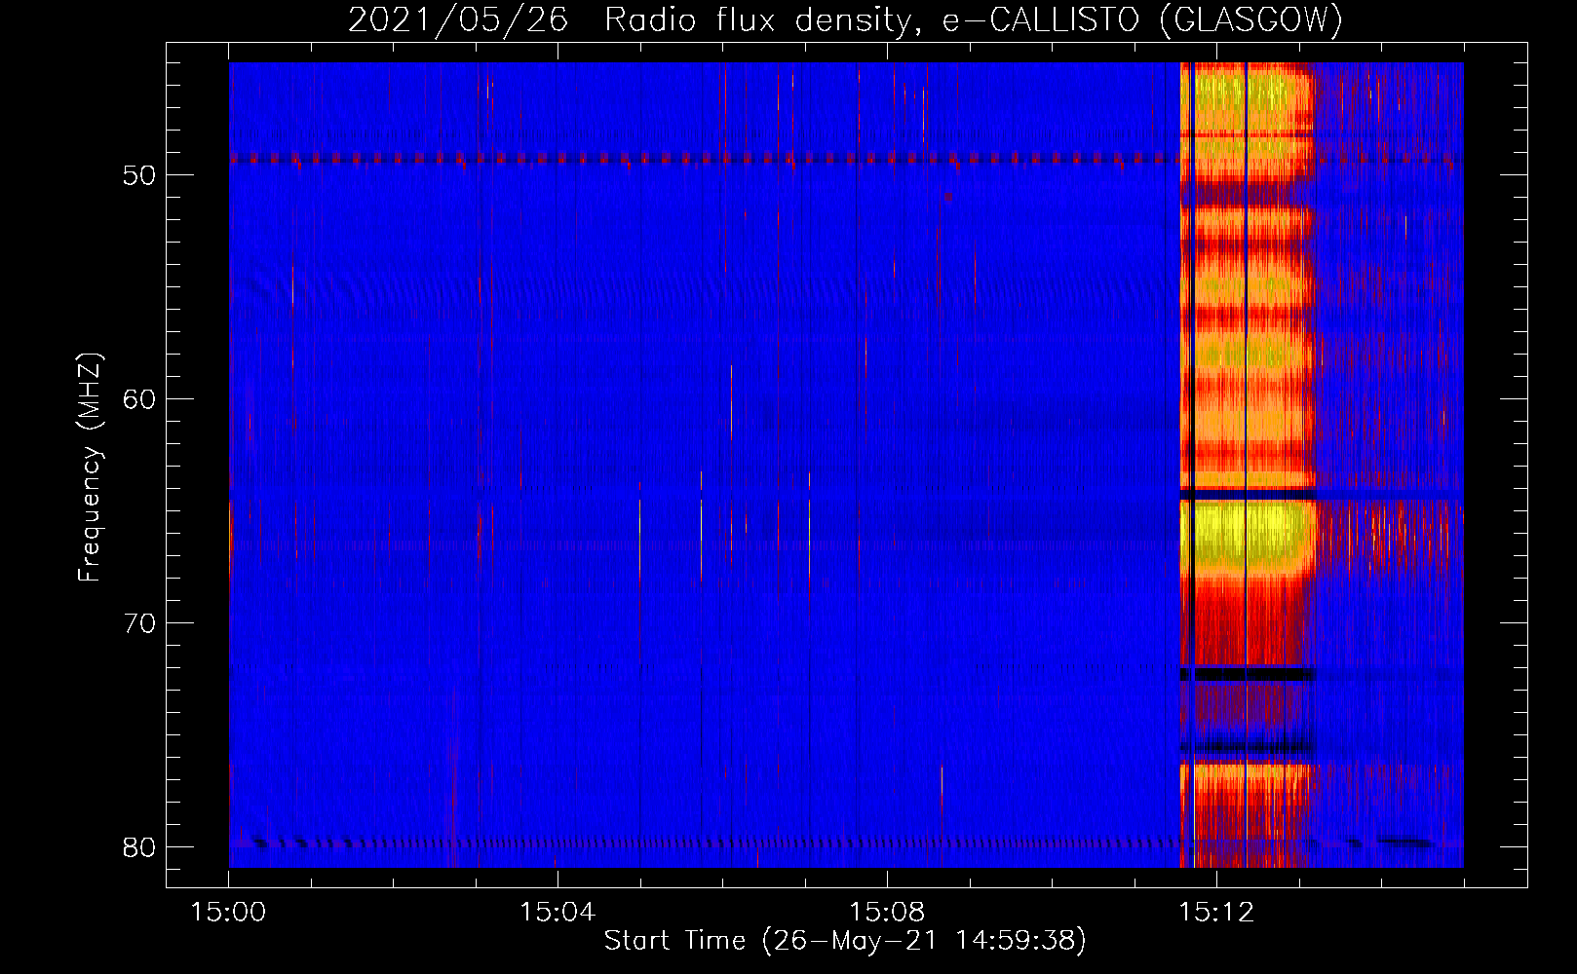
Task: Select the Start Time axis caption
Action: [845, 941]
